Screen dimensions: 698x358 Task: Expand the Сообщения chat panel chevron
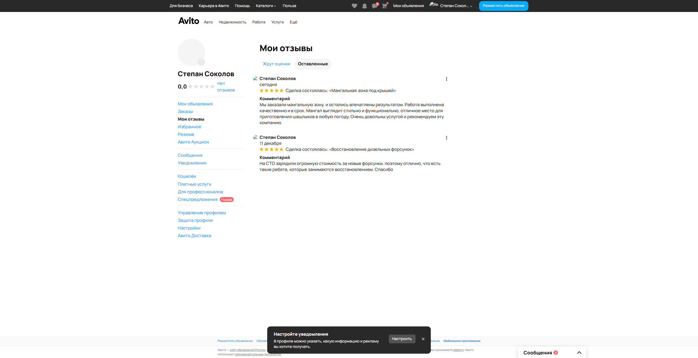[x=579, y=353]
